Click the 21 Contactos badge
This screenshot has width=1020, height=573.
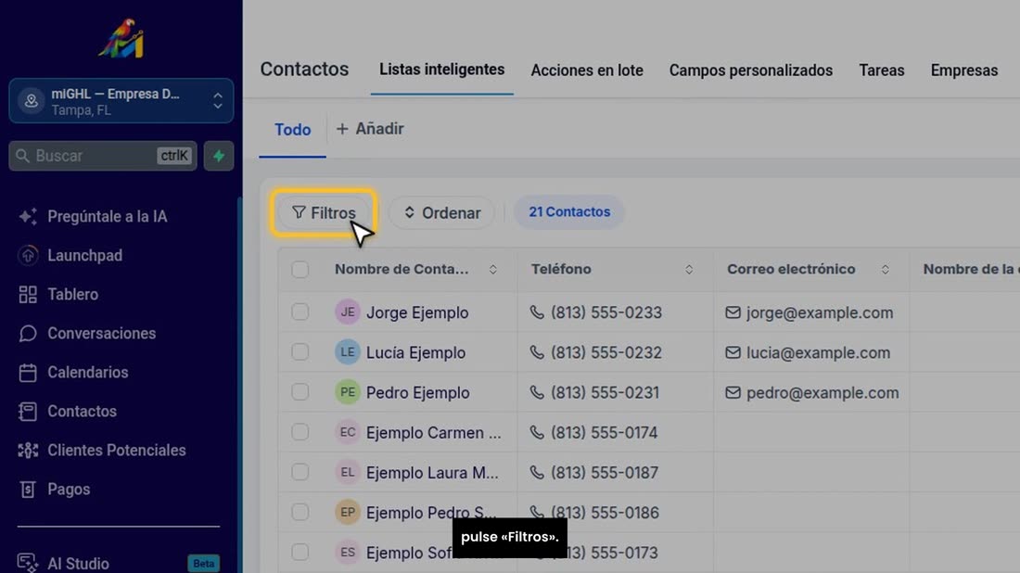point(569,212)
